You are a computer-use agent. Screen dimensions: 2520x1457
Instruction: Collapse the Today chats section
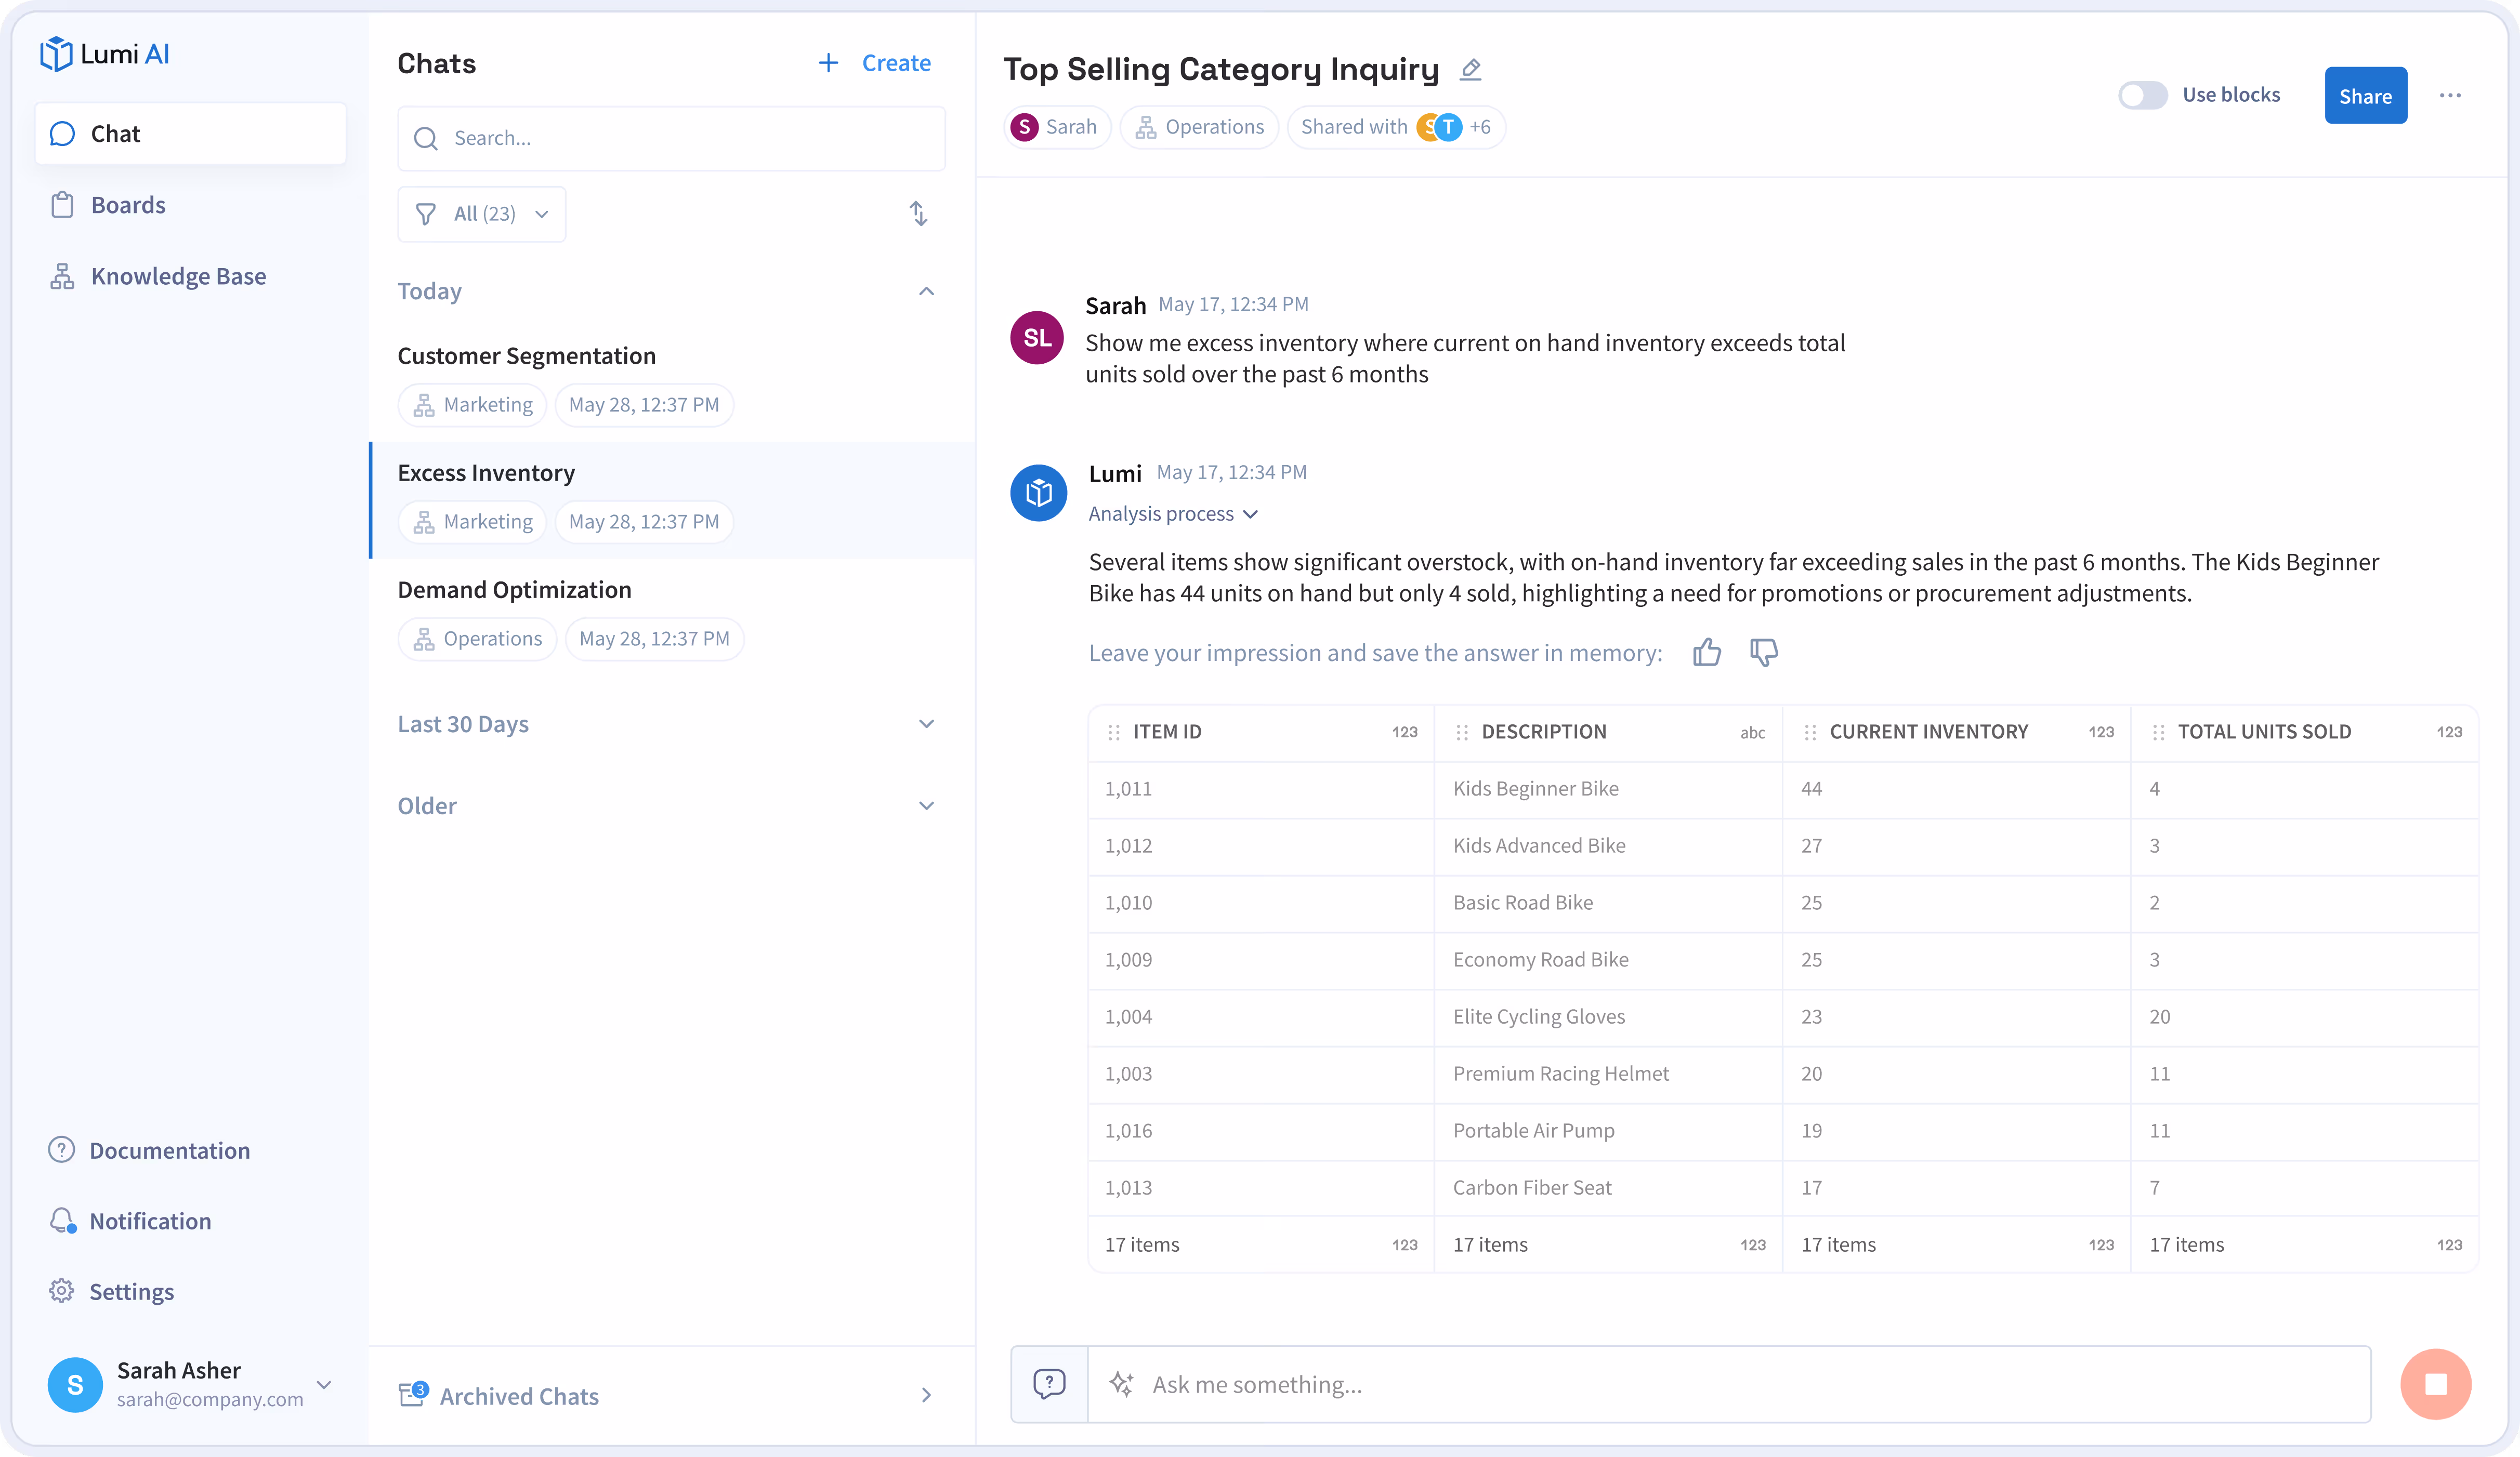click(x=926, y=292)
